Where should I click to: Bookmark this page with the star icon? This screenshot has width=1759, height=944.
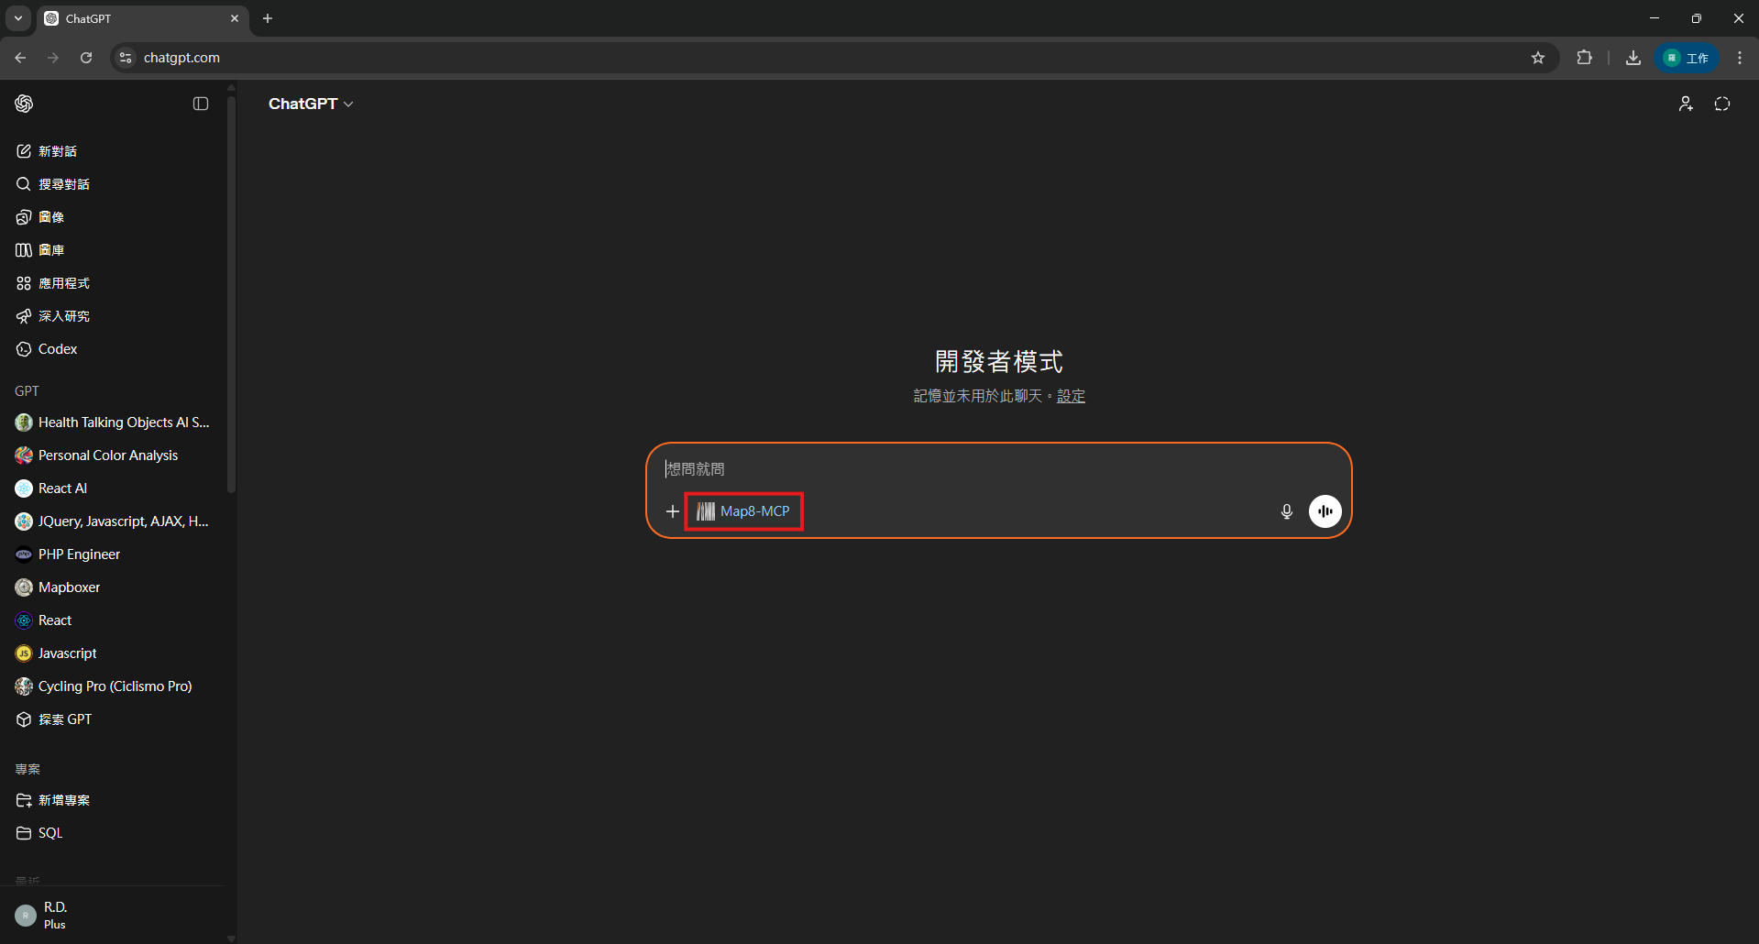tap(1538, 58)
